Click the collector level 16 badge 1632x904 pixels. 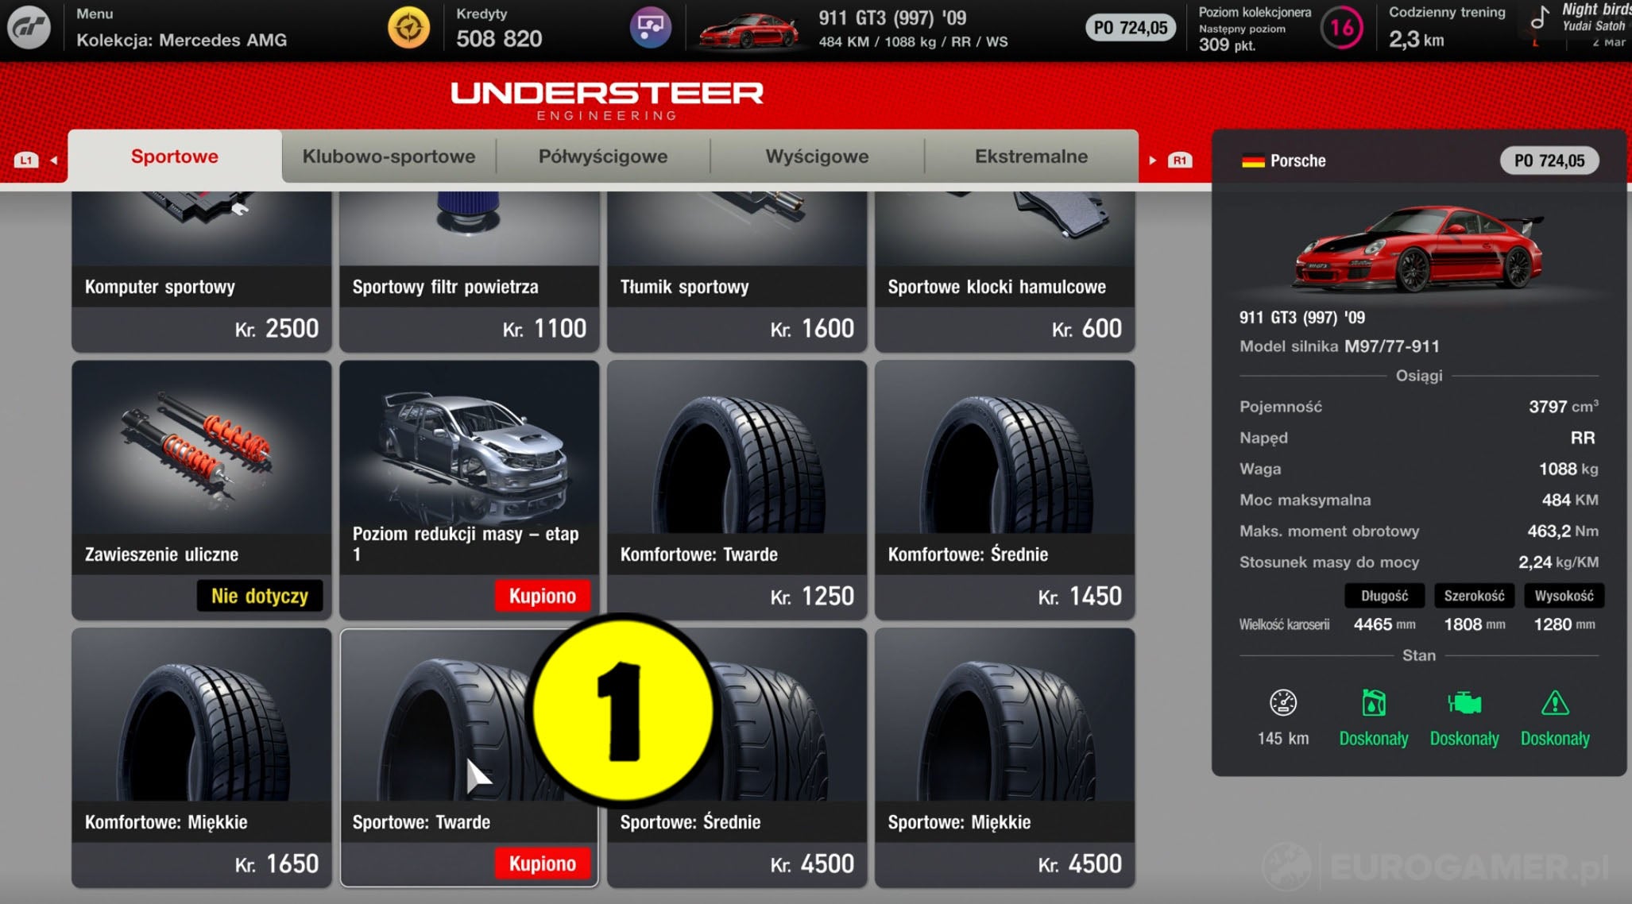coord(1342,29)
